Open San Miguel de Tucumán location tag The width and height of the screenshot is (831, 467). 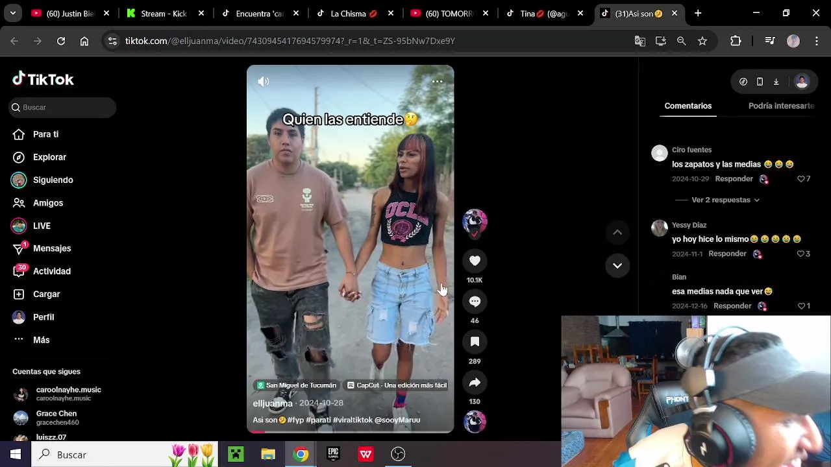296,385
